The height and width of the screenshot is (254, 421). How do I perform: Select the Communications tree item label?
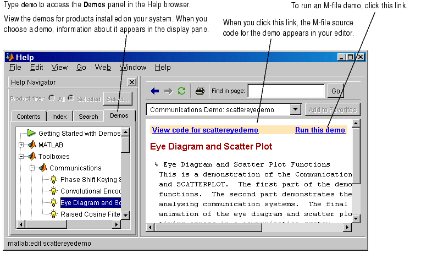[75, 168]
